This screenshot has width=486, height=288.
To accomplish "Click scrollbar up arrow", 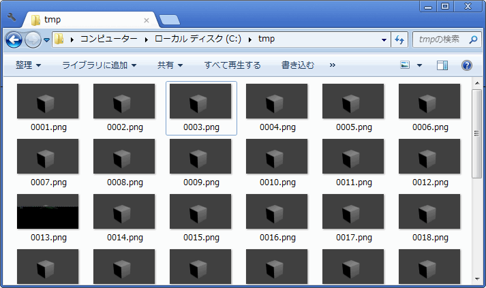I will tap(477, 83).
